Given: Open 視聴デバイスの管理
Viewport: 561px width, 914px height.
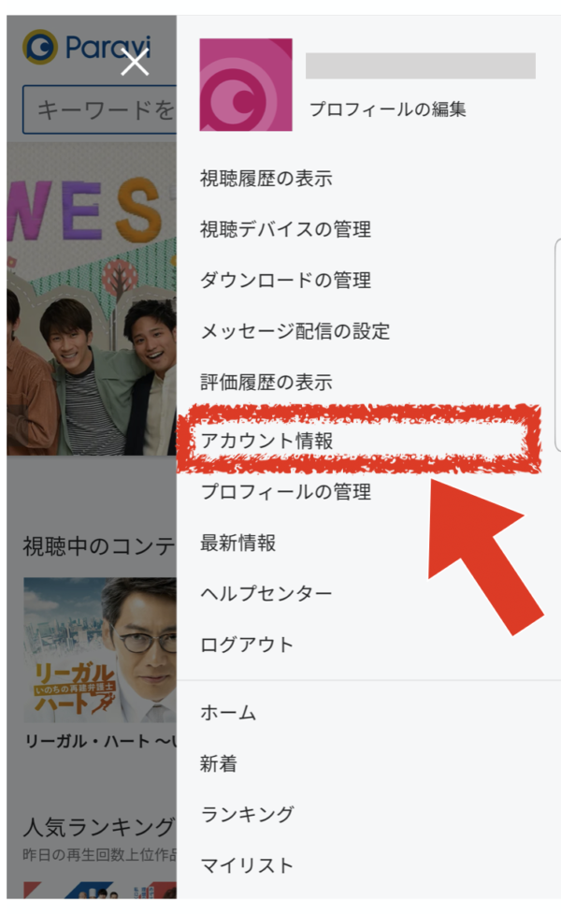Looking at the screenshot, I should tap(285, 229).
